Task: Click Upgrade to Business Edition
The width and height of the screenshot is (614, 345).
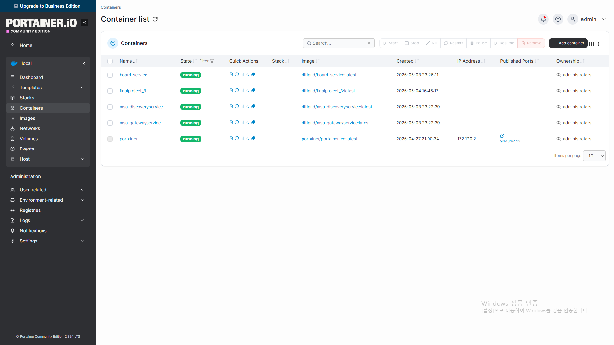Action: coord(47,6)
